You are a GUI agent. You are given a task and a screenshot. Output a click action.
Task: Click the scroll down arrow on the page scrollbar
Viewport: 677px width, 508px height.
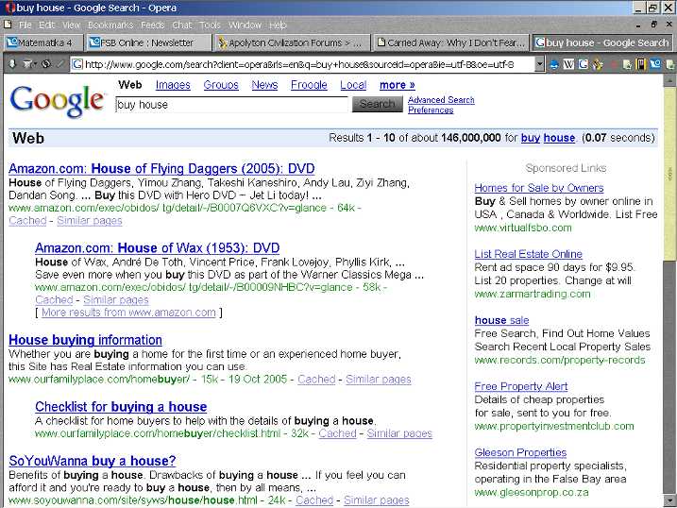click(x=669, y=500)
